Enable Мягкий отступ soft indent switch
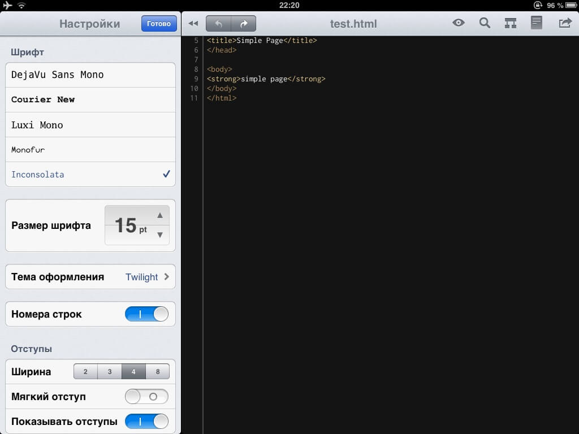Viewport: 579px width, 434px height. pos(146,397)
